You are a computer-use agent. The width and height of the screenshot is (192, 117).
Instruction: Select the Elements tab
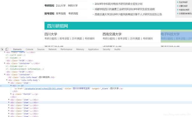click(x=17, y=49)
